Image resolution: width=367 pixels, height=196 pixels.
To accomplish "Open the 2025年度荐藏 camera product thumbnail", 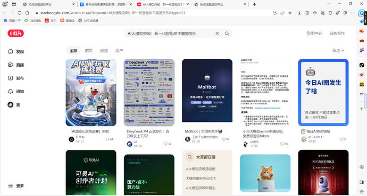I will point(323,172).
